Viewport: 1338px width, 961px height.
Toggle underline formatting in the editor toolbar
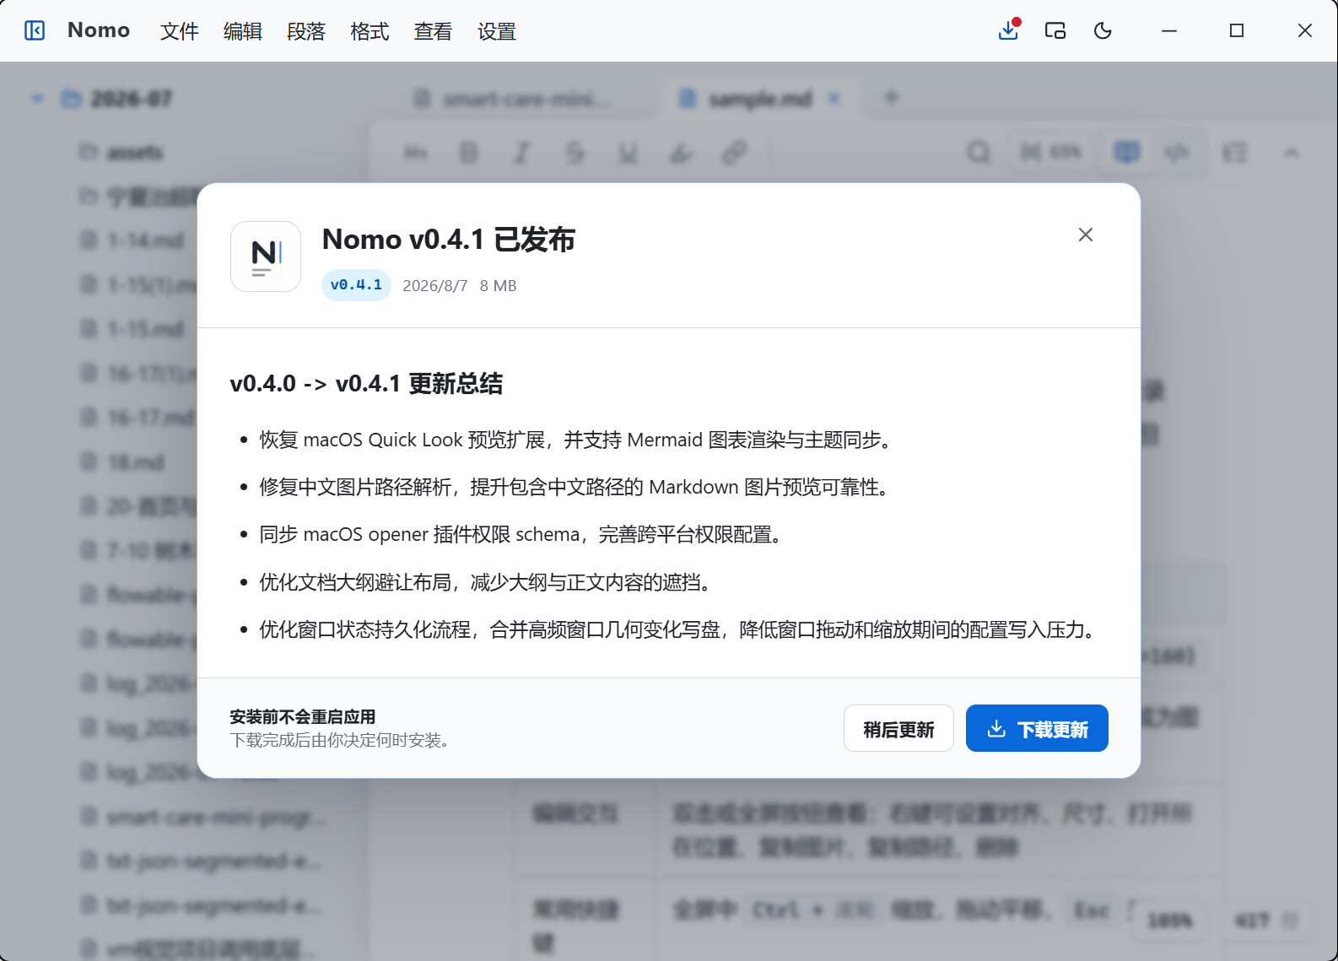(x=629, y=153)
